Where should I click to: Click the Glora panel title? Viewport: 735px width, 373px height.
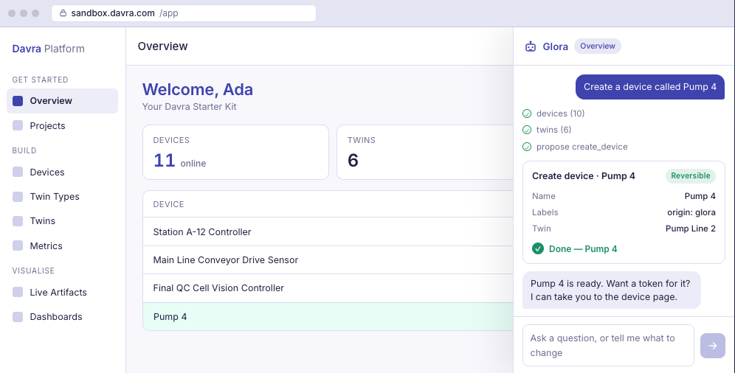[555, 46]
